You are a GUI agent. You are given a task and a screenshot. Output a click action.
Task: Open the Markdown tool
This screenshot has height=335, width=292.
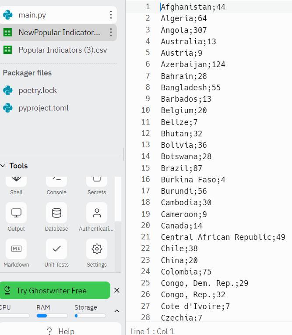coord(16,253)
